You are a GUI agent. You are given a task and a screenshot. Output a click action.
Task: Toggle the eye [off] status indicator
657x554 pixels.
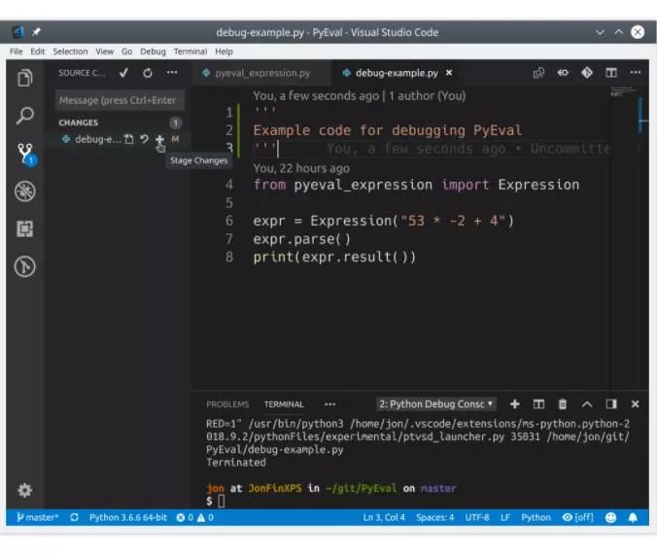point(577,517)
